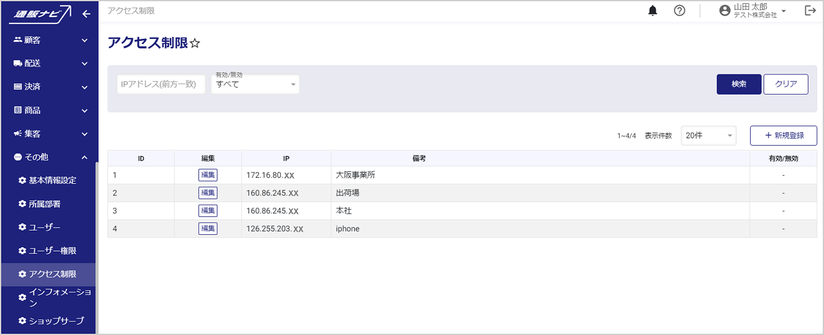Collapse the その他 sidebar section
824x335 pixels.
[x=49, y=157]
